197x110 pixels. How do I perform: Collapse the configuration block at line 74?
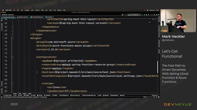point(13,57)
